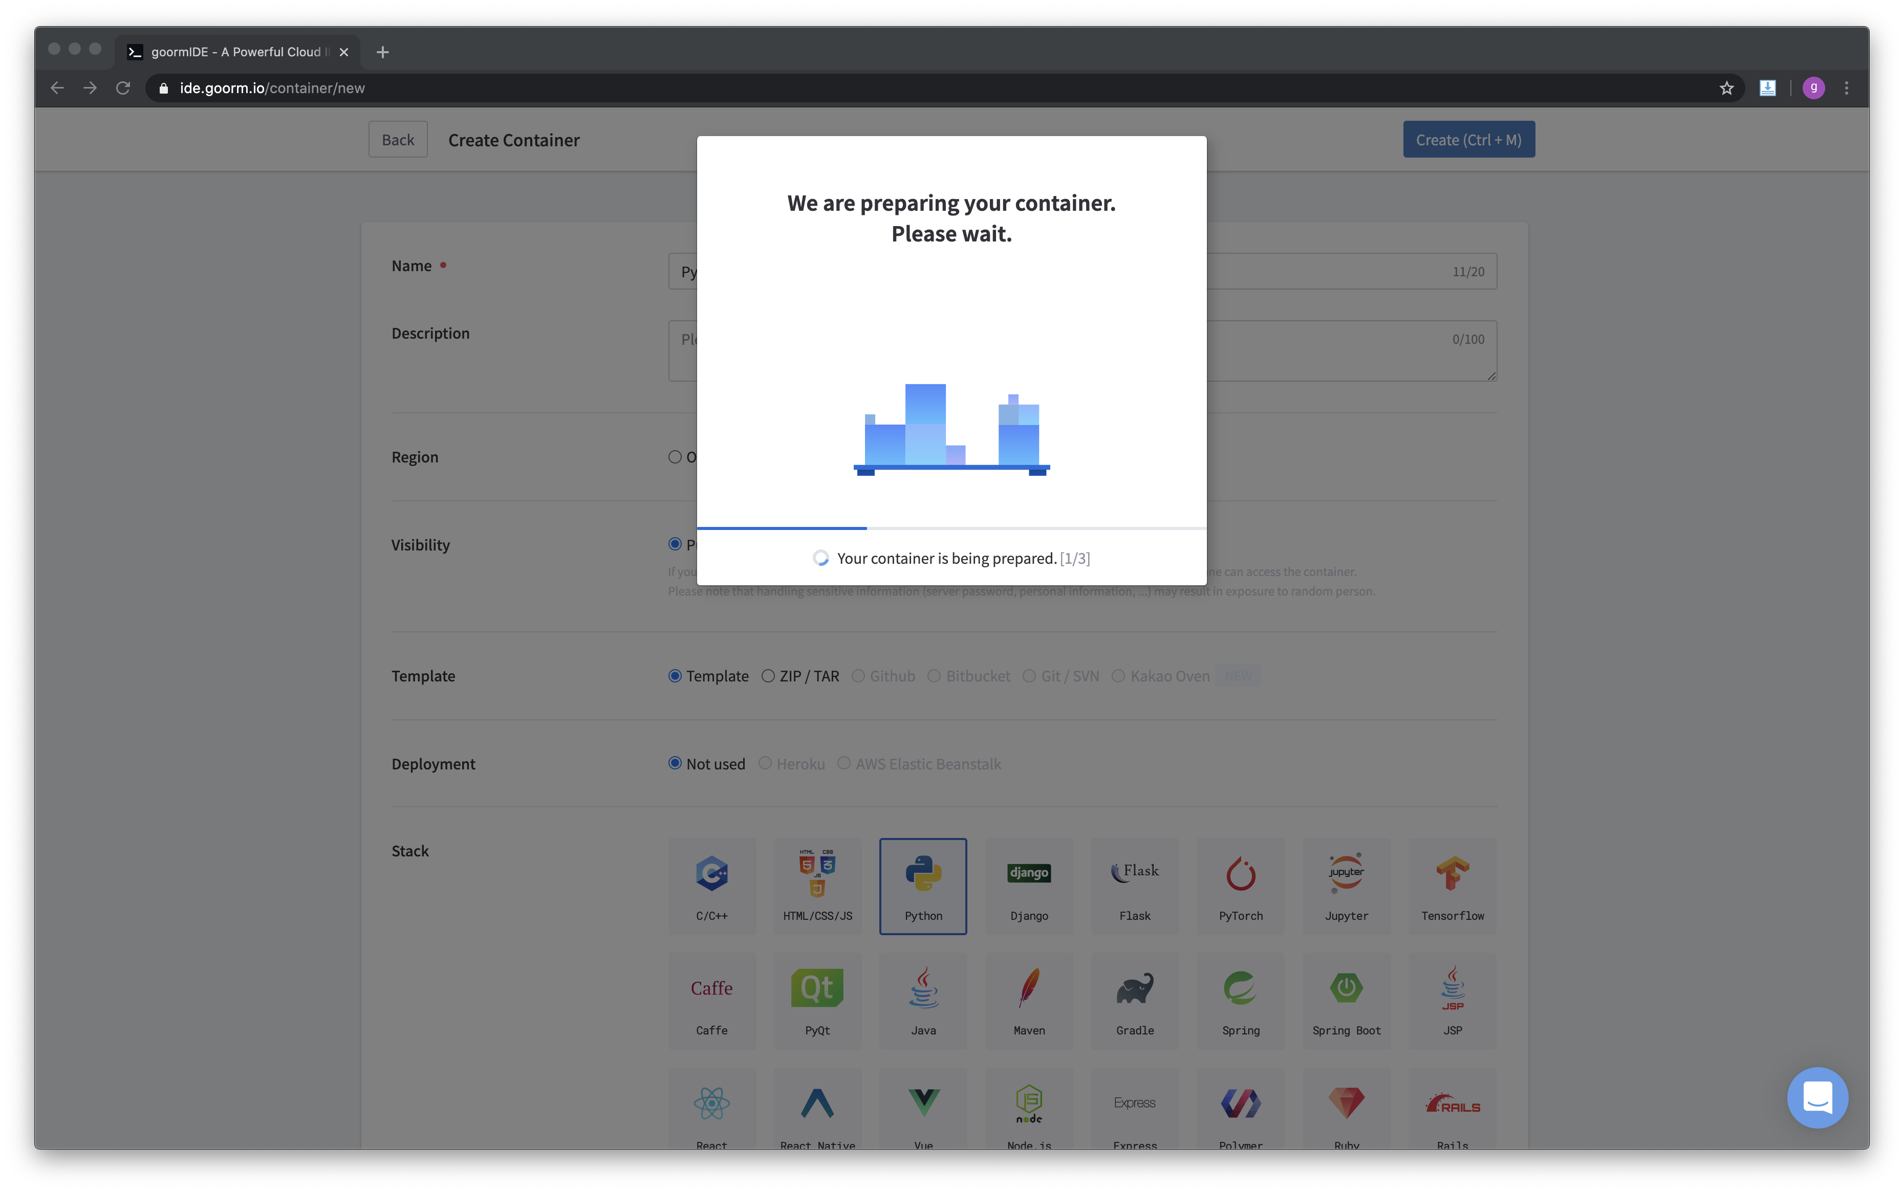1904x1192 pixels.
Task: Click the browser address bar URL
Action: [272, 89]
